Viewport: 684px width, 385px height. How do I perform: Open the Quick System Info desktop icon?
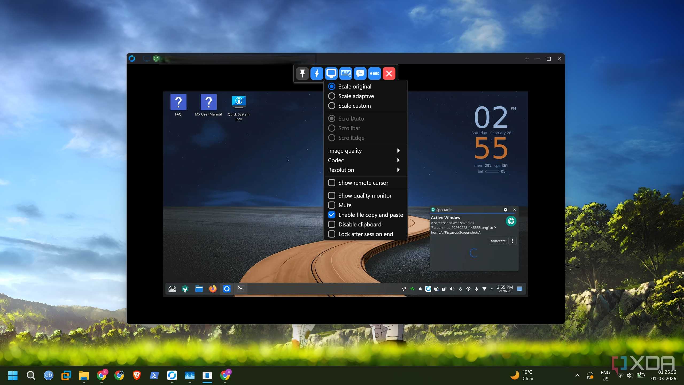point(239,108)
